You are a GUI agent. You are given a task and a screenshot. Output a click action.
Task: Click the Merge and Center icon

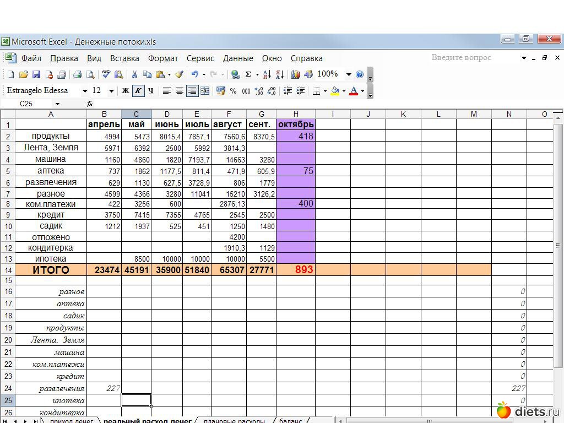click(x=205, y=91)
